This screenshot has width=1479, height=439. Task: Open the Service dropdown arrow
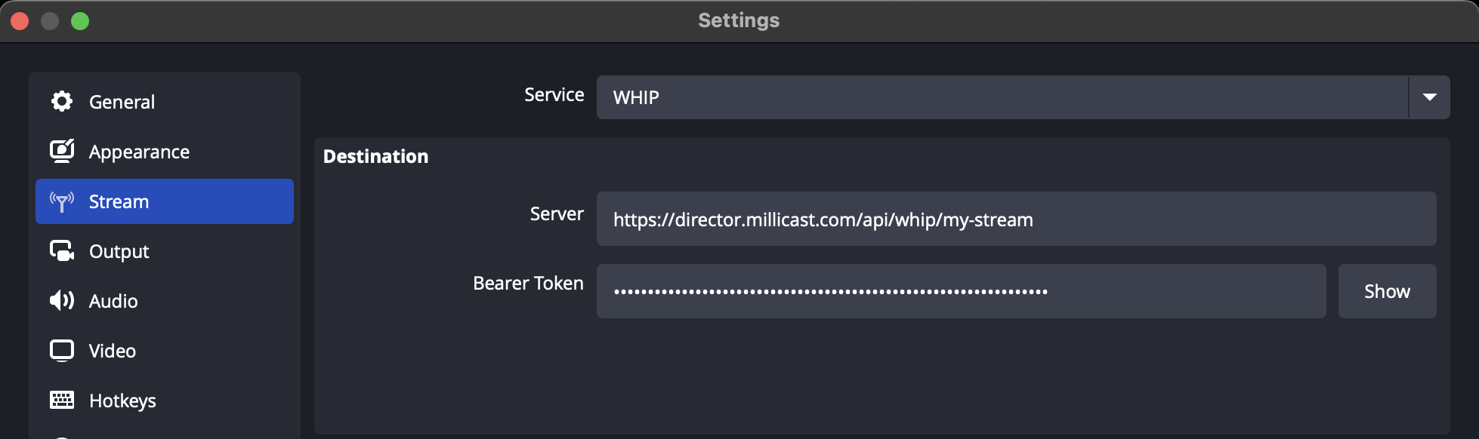[x=1429, y=97]
